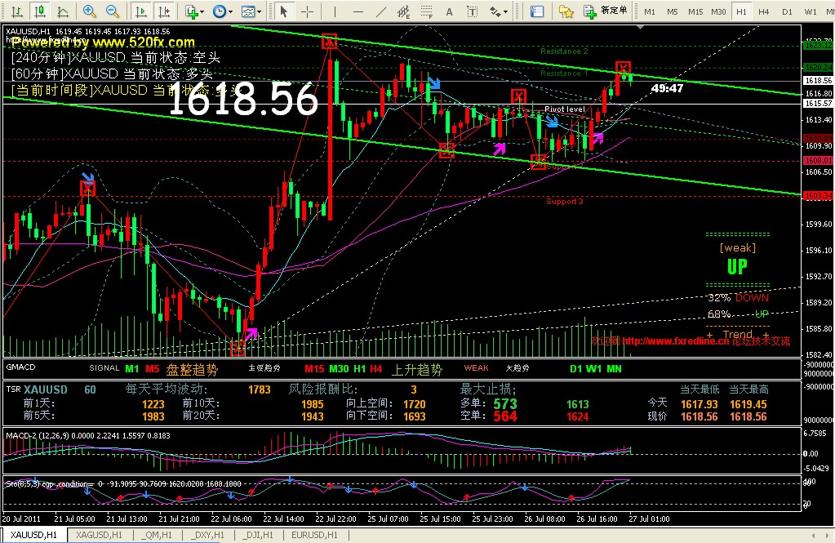Switch chart to line chart mode
The image size is (835, 543).
(x=61, y=11)
